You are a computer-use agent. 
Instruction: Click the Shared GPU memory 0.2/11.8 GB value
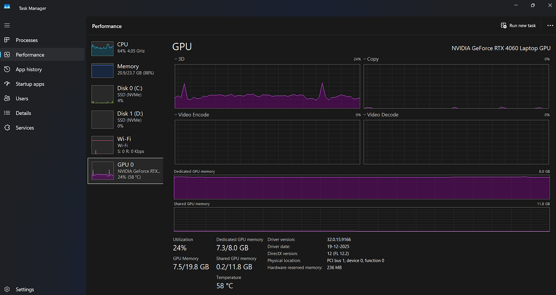click(x=234, y=267)
